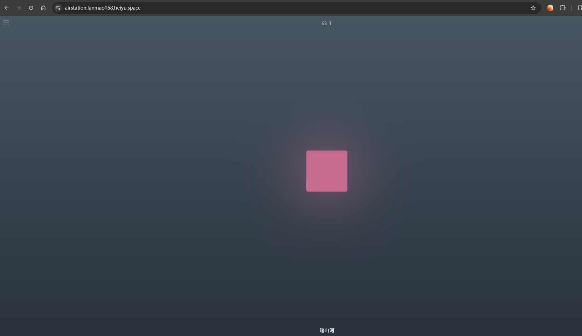Click the cut-off icon at toolbar right edge

580,8
